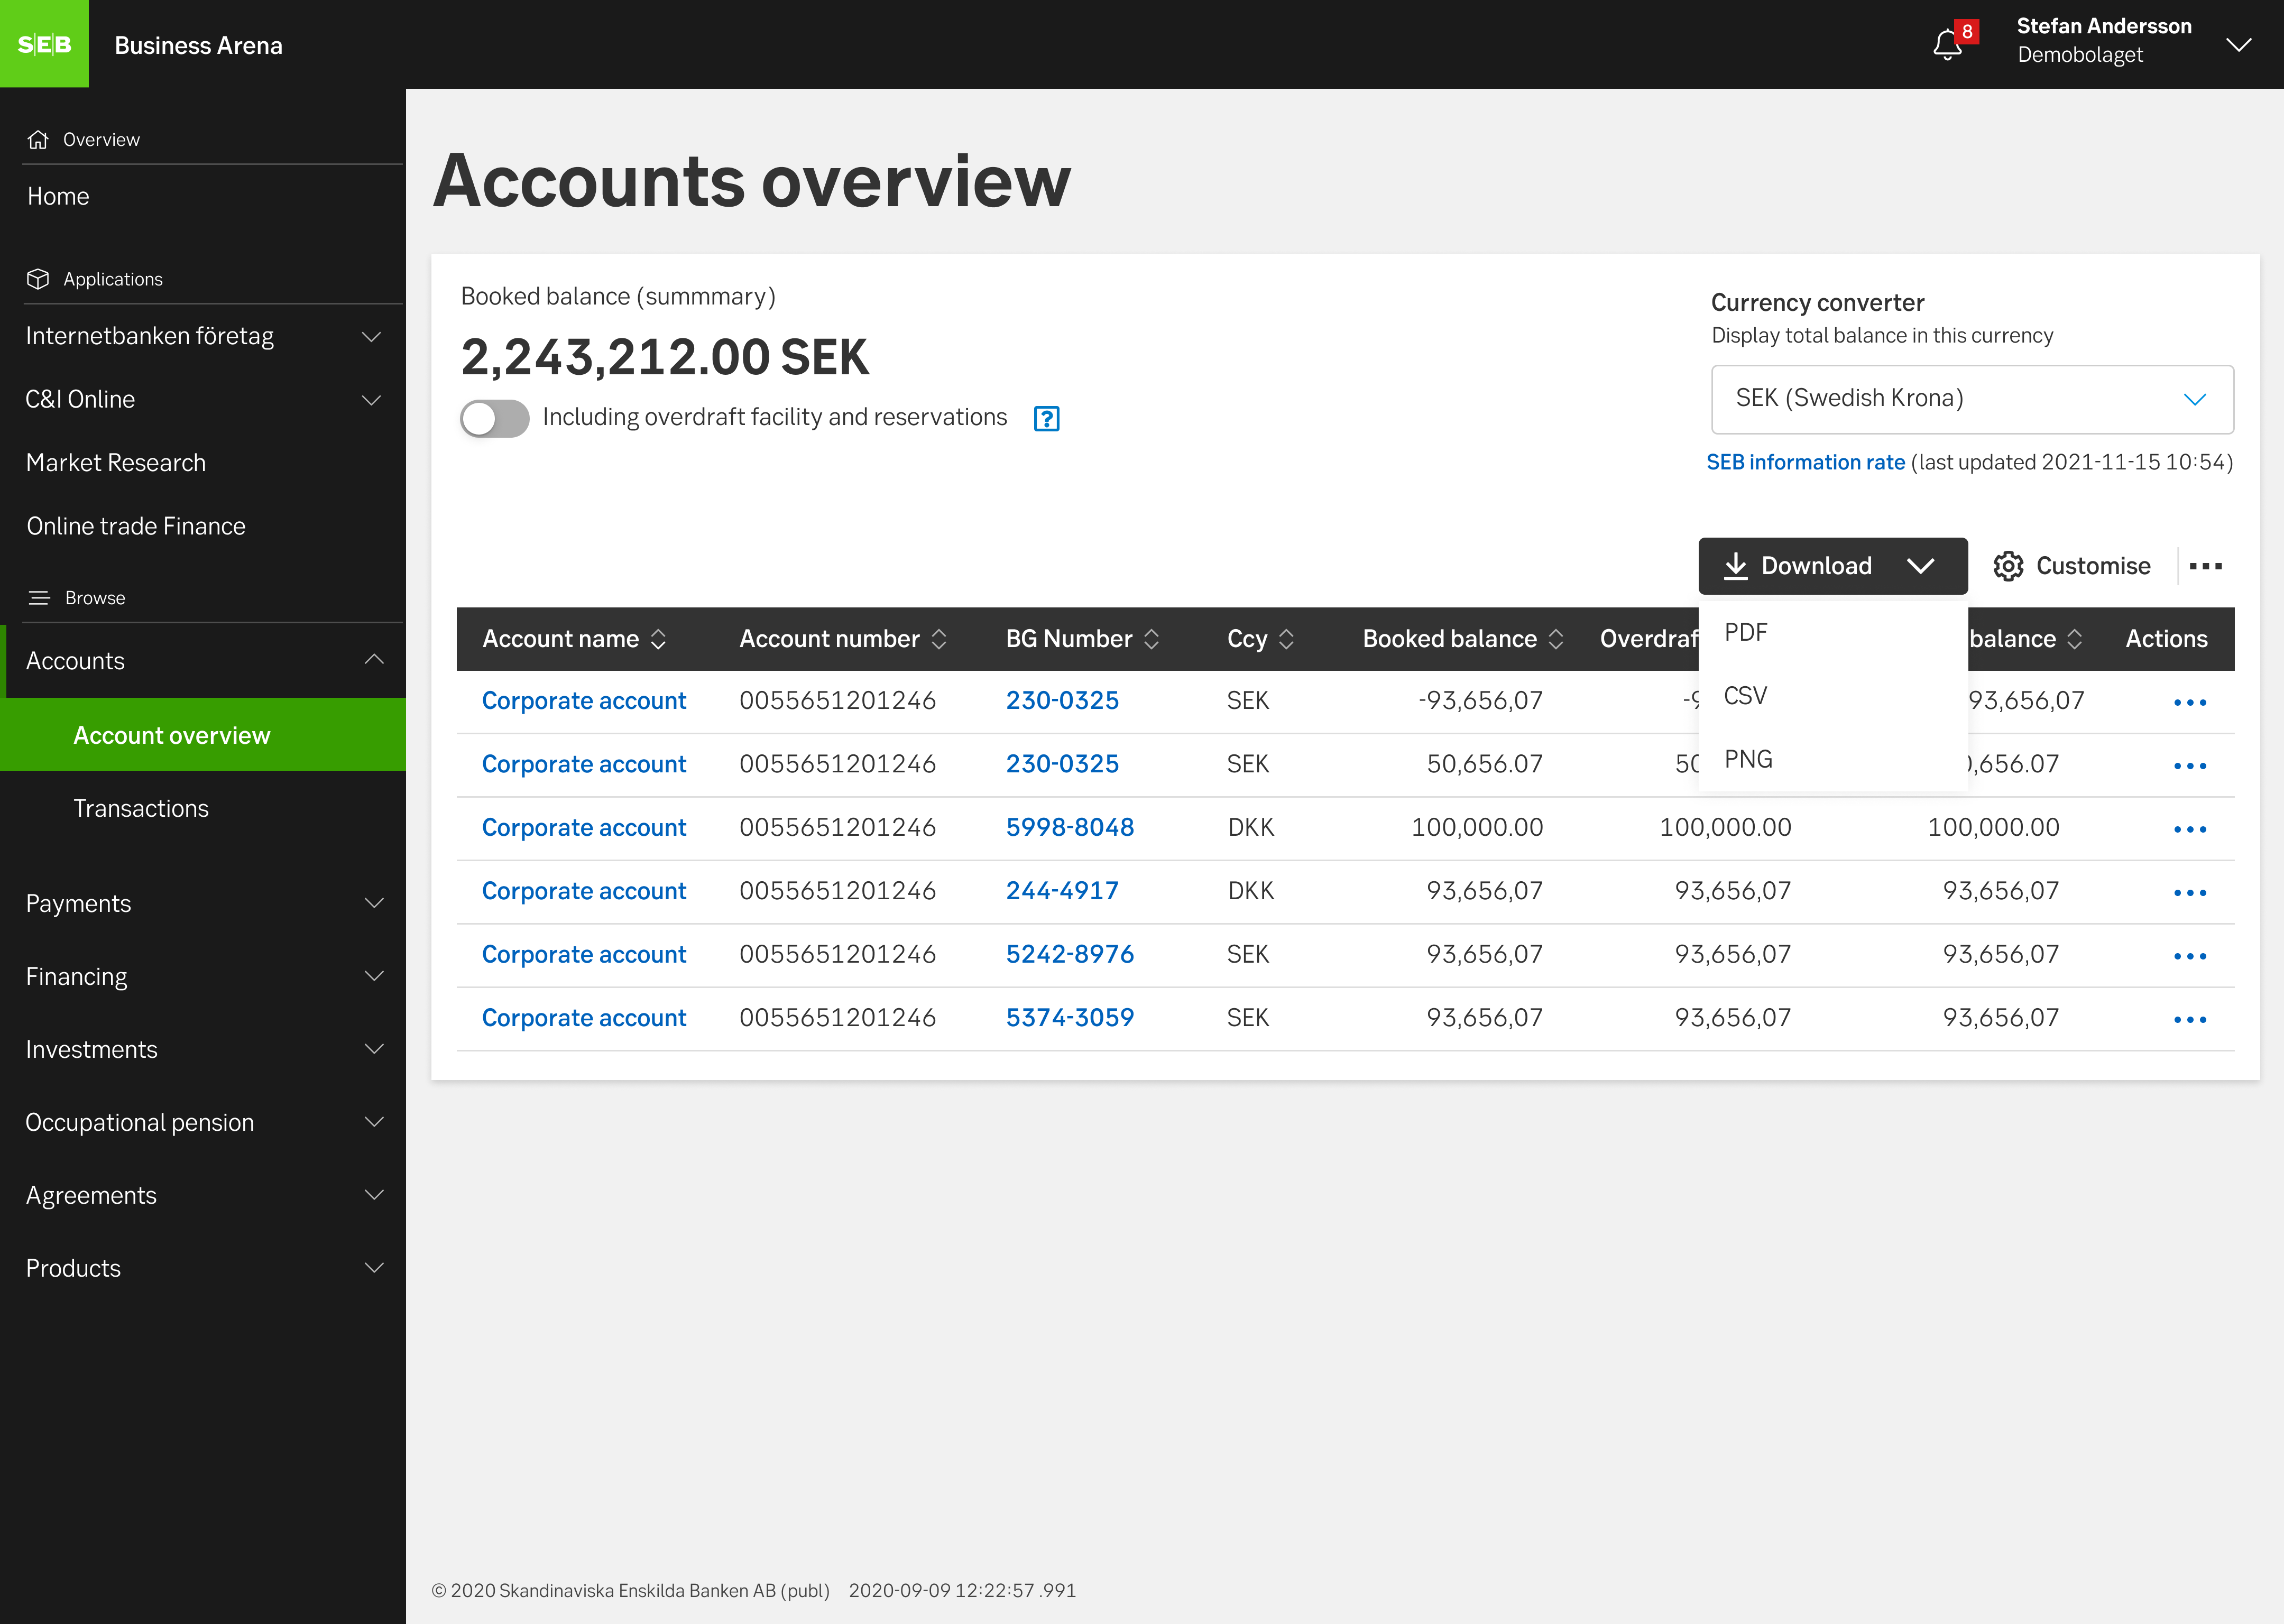Sort by Account name column arrows
This screenshot has width=2284, height=1624.
click(658, 639)
